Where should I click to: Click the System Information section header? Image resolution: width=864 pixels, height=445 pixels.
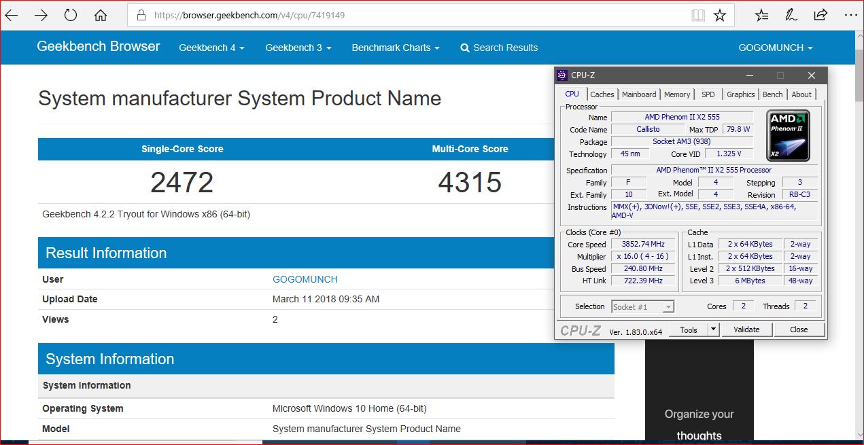pos(326,359)
